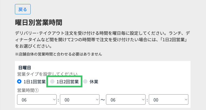Open the end hour dropdown
Viewport: 206px width, 110px height.
click(x=126, y=100)
